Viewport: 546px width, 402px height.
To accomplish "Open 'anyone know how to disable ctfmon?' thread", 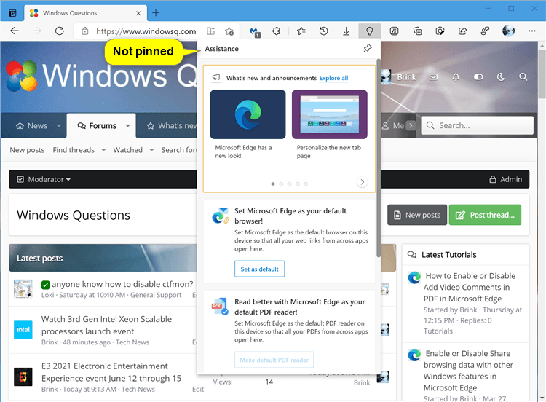I will [x=122, y=284].
